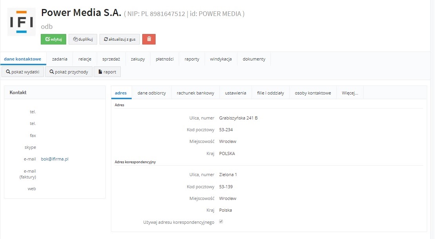Click the green edytuj button

click(54, 39)
